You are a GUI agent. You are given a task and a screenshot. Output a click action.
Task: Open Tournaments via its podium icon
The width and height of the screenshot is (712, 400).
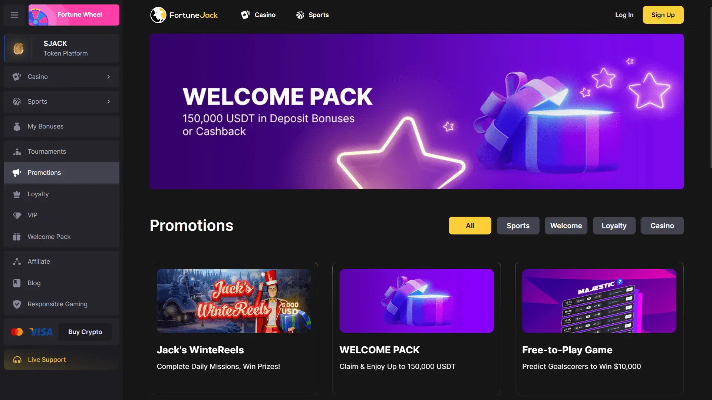[17, 151]
